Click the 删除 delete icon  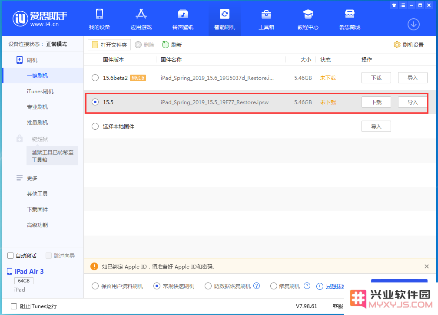tap(138, 45)
